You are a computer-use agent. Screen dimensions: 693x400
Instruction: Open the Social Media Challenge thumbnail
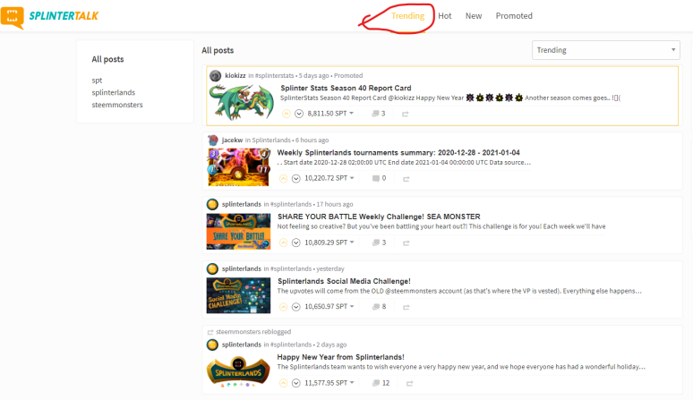(239, 295)
